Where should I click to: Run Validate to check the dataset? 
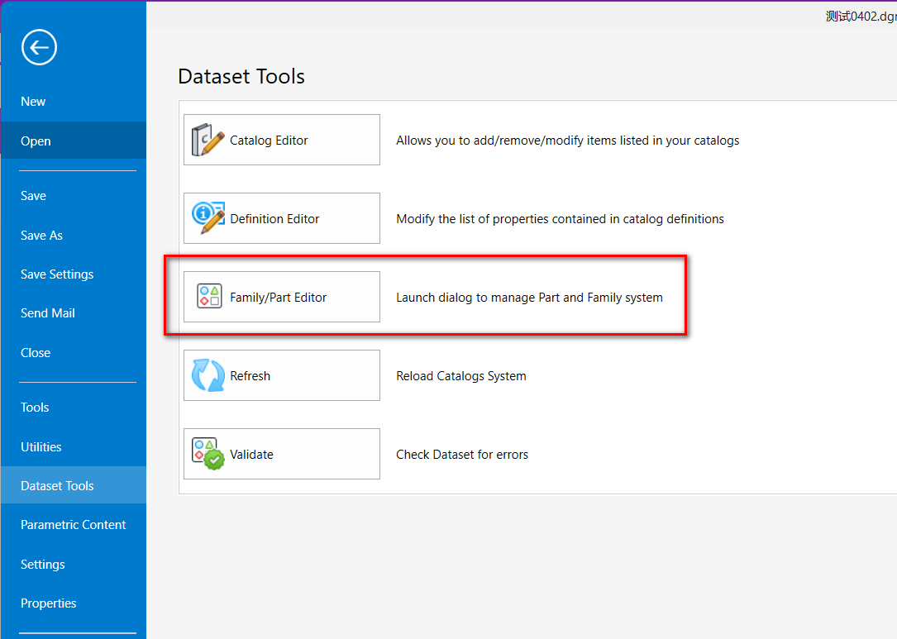[281, 454]
